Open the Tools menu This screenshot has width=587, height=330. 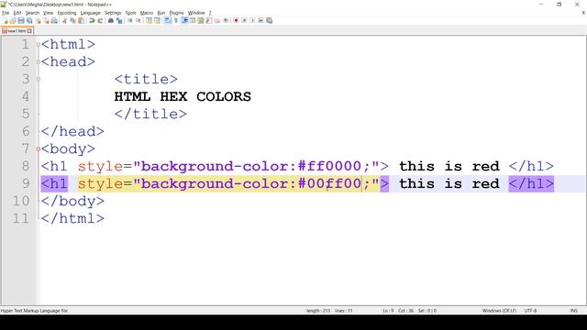tap(130, 13)
